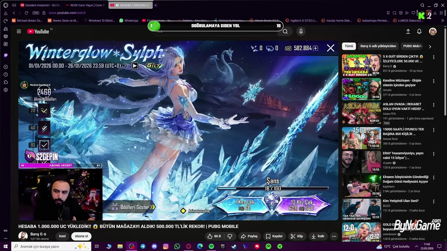Open Spotify from the taskbar
The height and width of the screenshot is (251, 447).
pyautogui.click(x=211, y=246)
